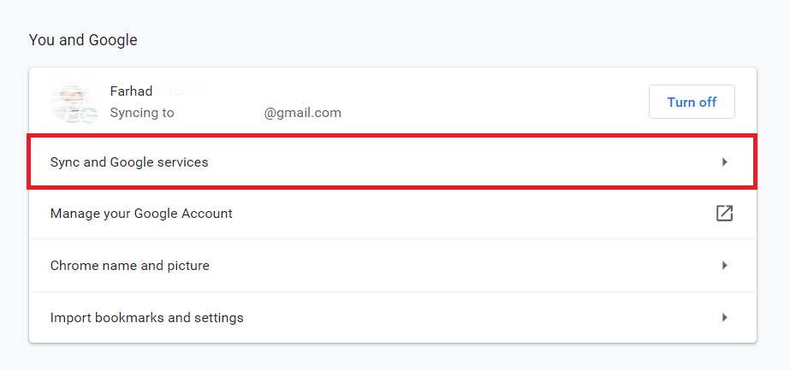Open the Manage your Google Account label
Screen dimensions: 790x370
(141, 214)
